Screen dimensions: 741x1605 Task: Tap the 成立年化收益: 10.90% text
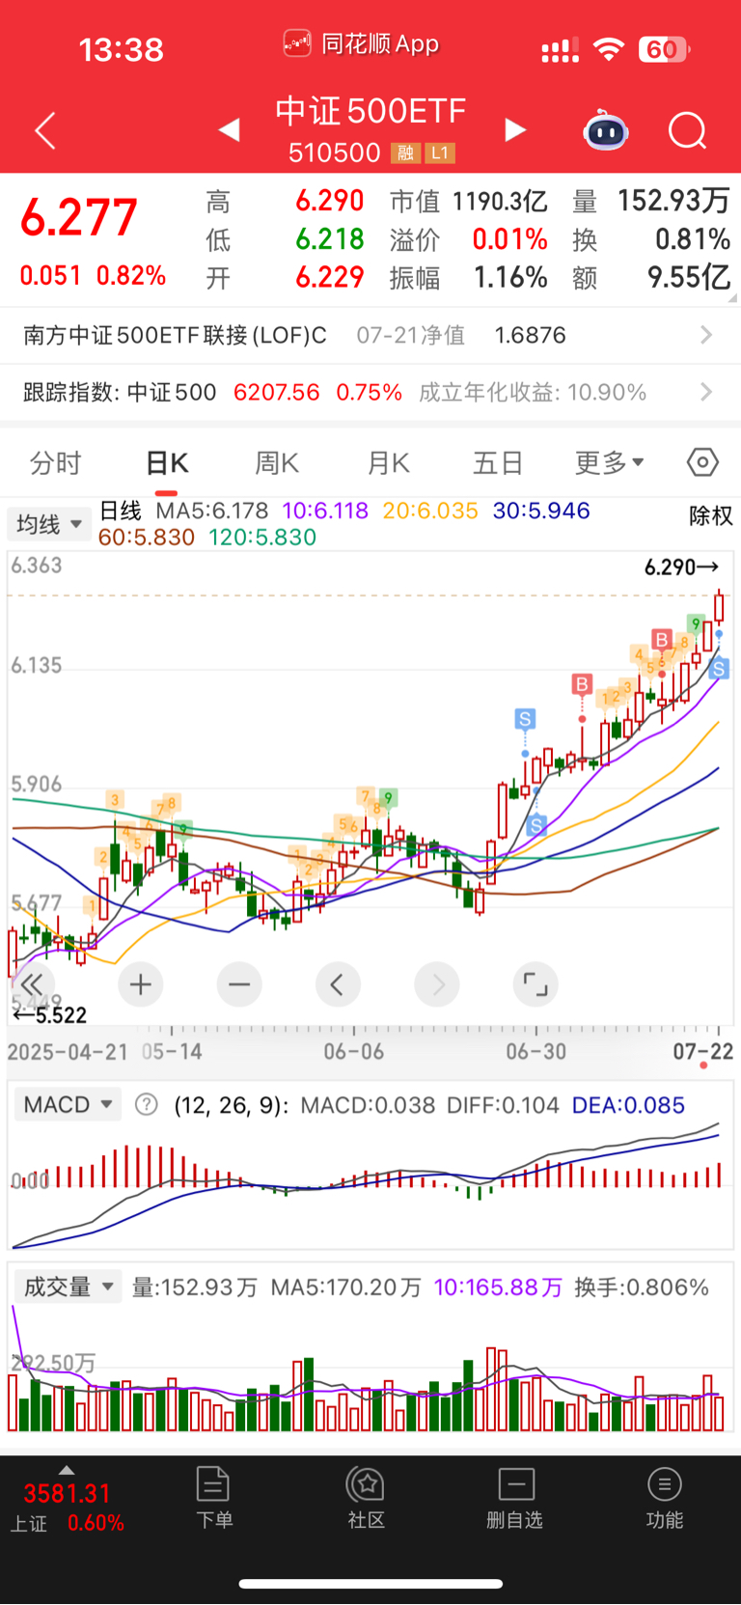[533, 392]
